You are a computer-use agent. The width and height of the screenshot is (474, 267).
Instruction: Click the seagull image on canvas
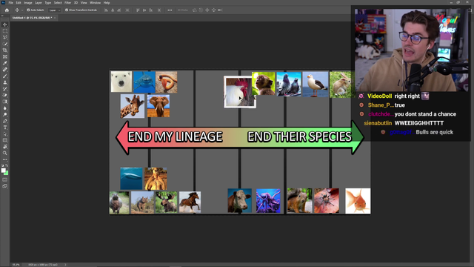tap(316, 85)
